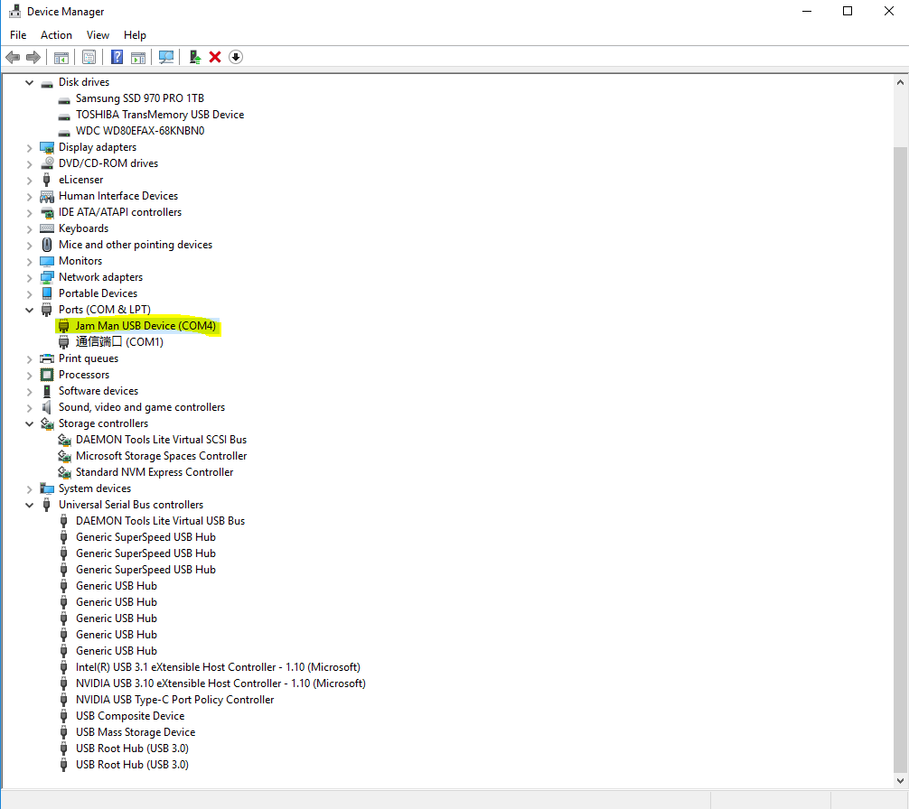The height and width of the screenshot is (809, 909).
Task: Click the scrollbar down arrow
Action: [x=900, y=781]
